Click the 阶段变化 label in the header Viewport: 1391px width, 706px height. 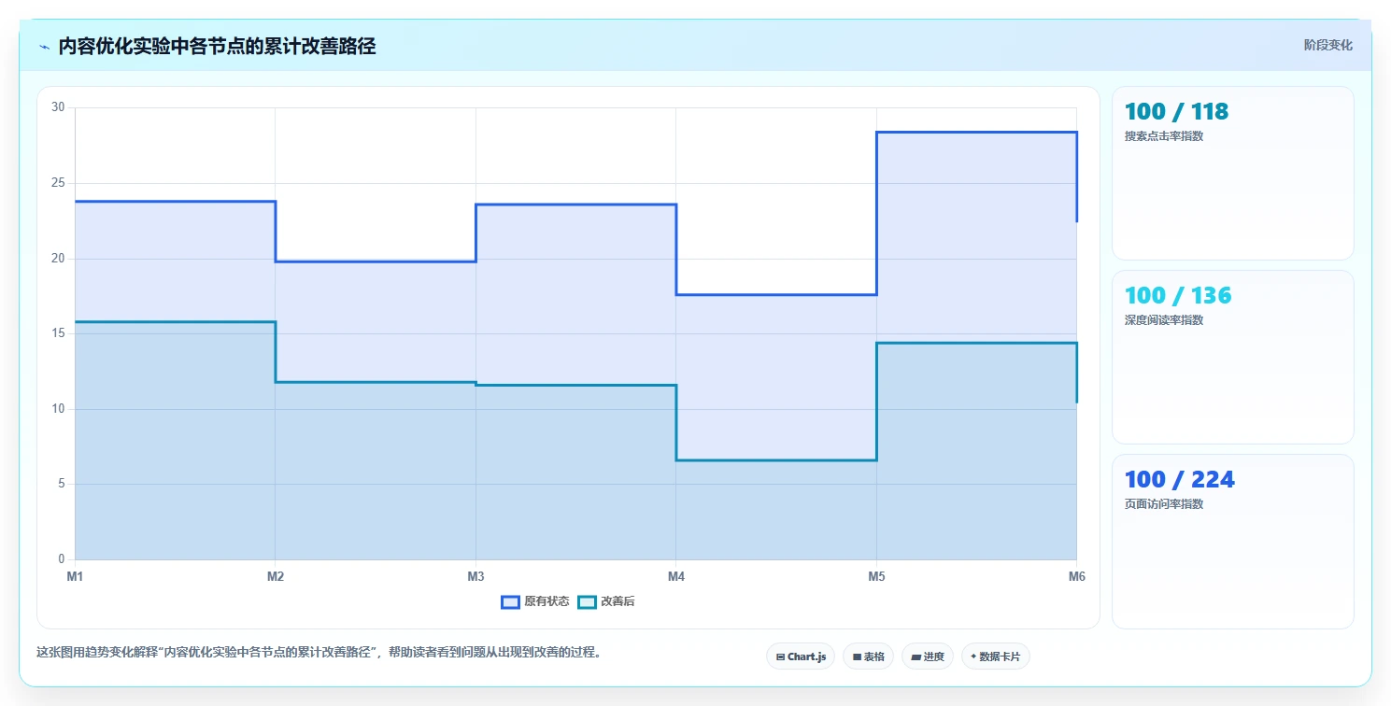[1327, 45]
